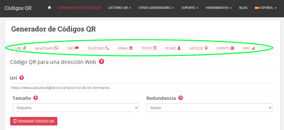The height and width of the screenshot is (130, 284).
Task: Open the Español language selector
Action: [x=266, y=8]
